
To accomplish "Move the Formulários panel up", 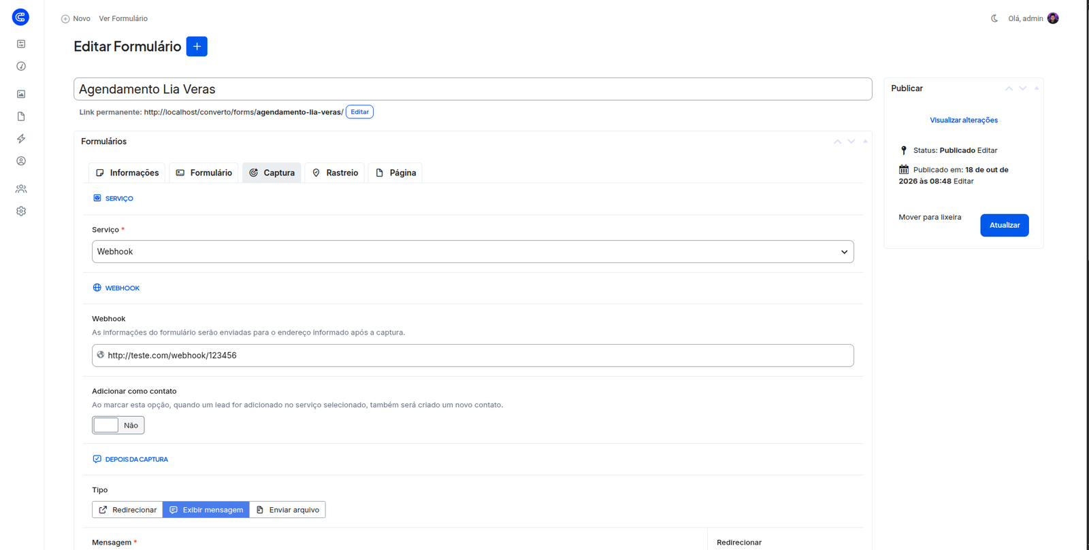I will tap(838, 141).
